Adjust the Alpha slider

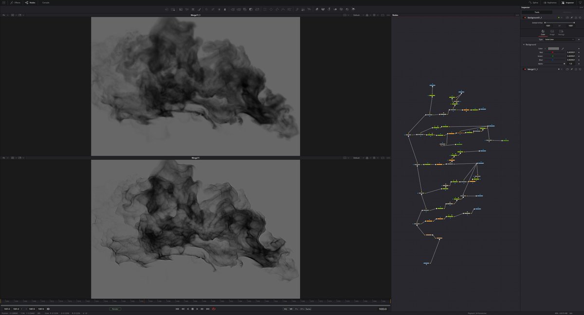565,64
